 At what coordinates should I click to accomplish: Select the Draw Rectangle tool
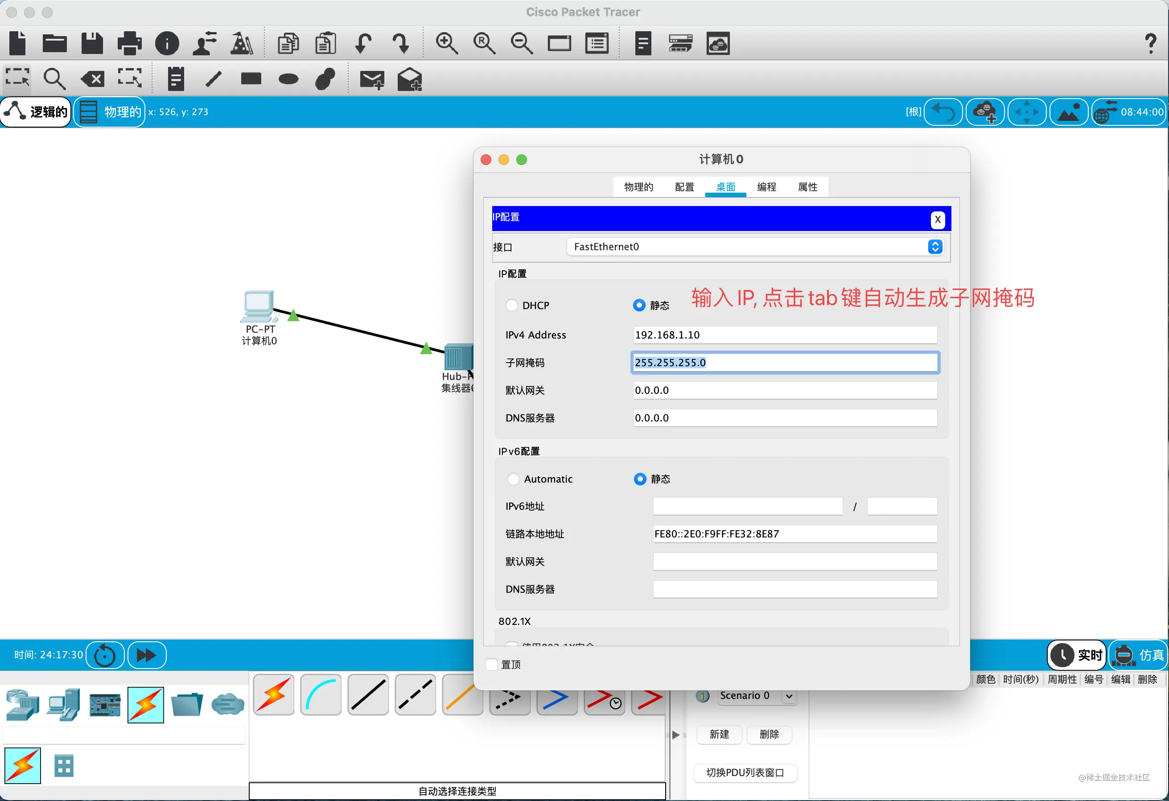tap(251, 78)
